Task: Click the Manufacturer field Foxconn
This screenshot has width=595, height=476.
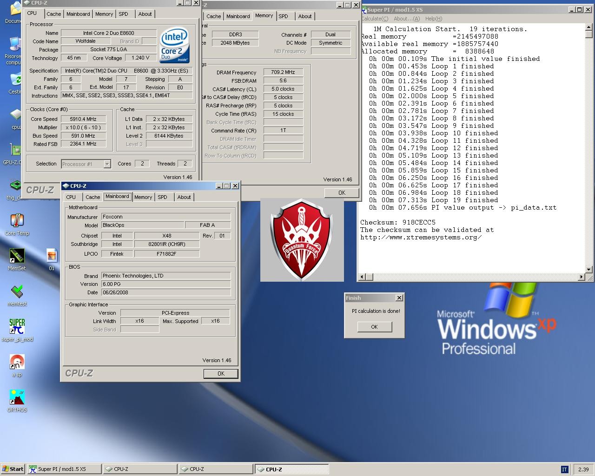Action: pos(166,217)
